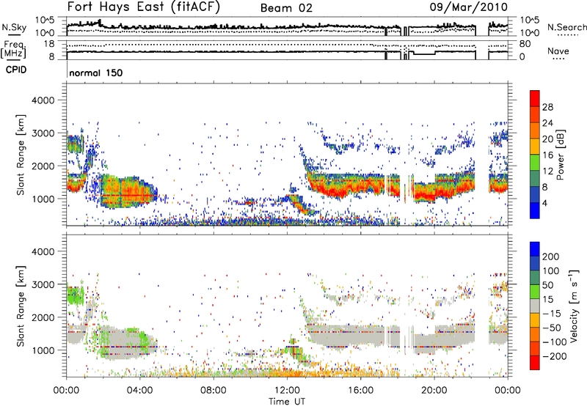This screenshot has width=587, height=406.
Task: Click the "24" label on power colorbar
Action: pos(547,123)
